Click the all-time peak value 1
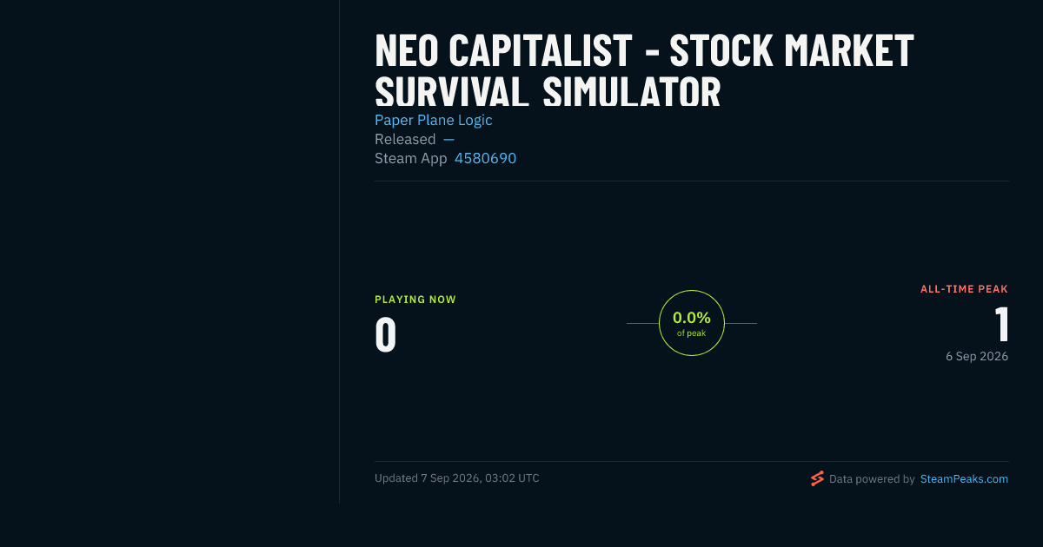The width and height of the screenshot is (1043, 547). click(1001, 325)
